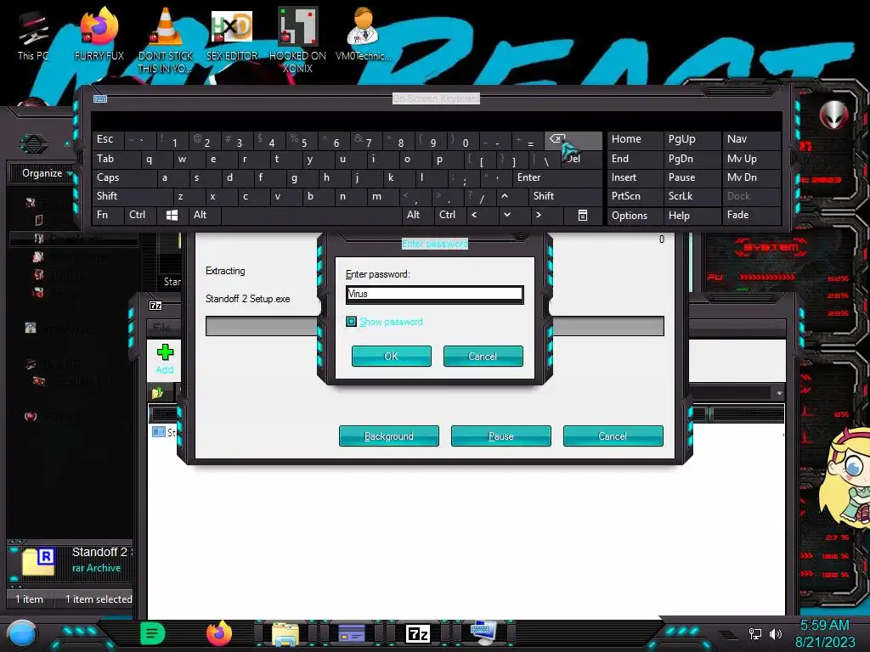This screenshot has height=652, width=870.
Task: Click the PgUp key on keyboard
Action: coord(692,139)
